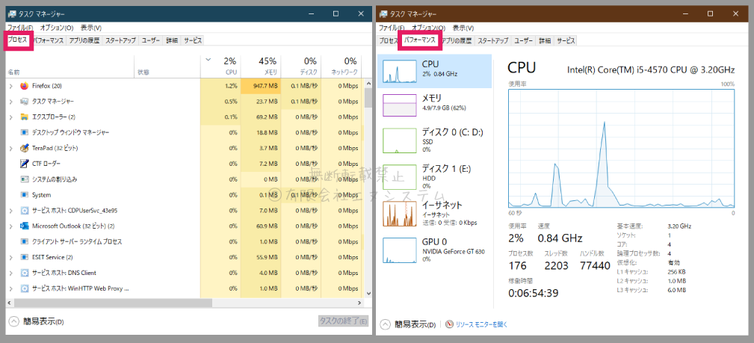
Task: Open ファイル menu in left window
Action: (20, 28)
